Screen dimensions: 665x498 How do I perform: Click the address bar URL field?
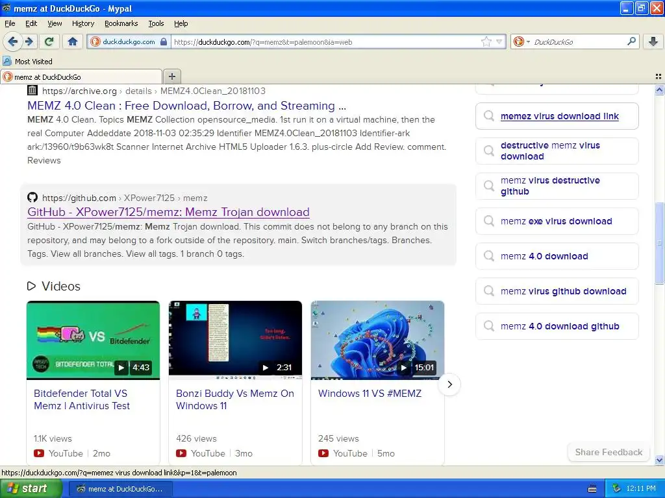pos(326,41)
